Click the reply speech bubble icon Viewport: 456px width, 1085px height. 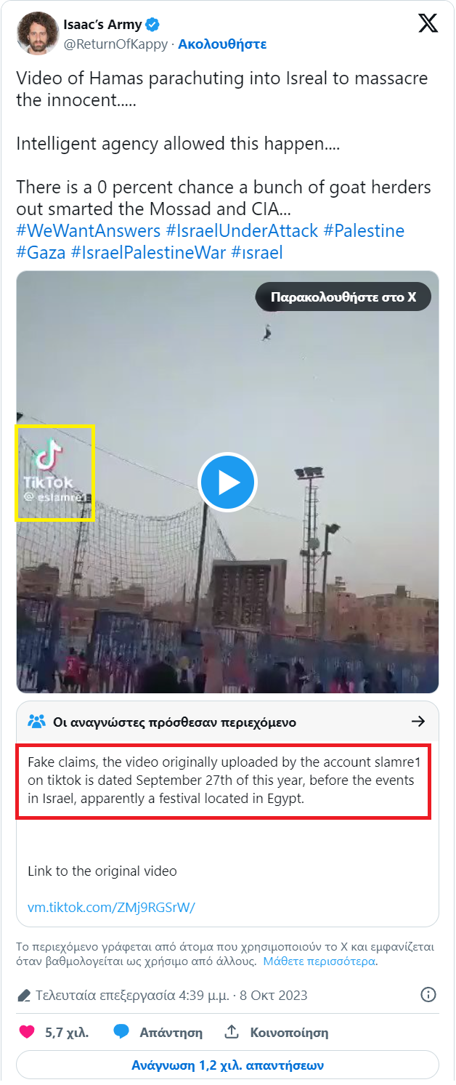(x=121, y=1032)
